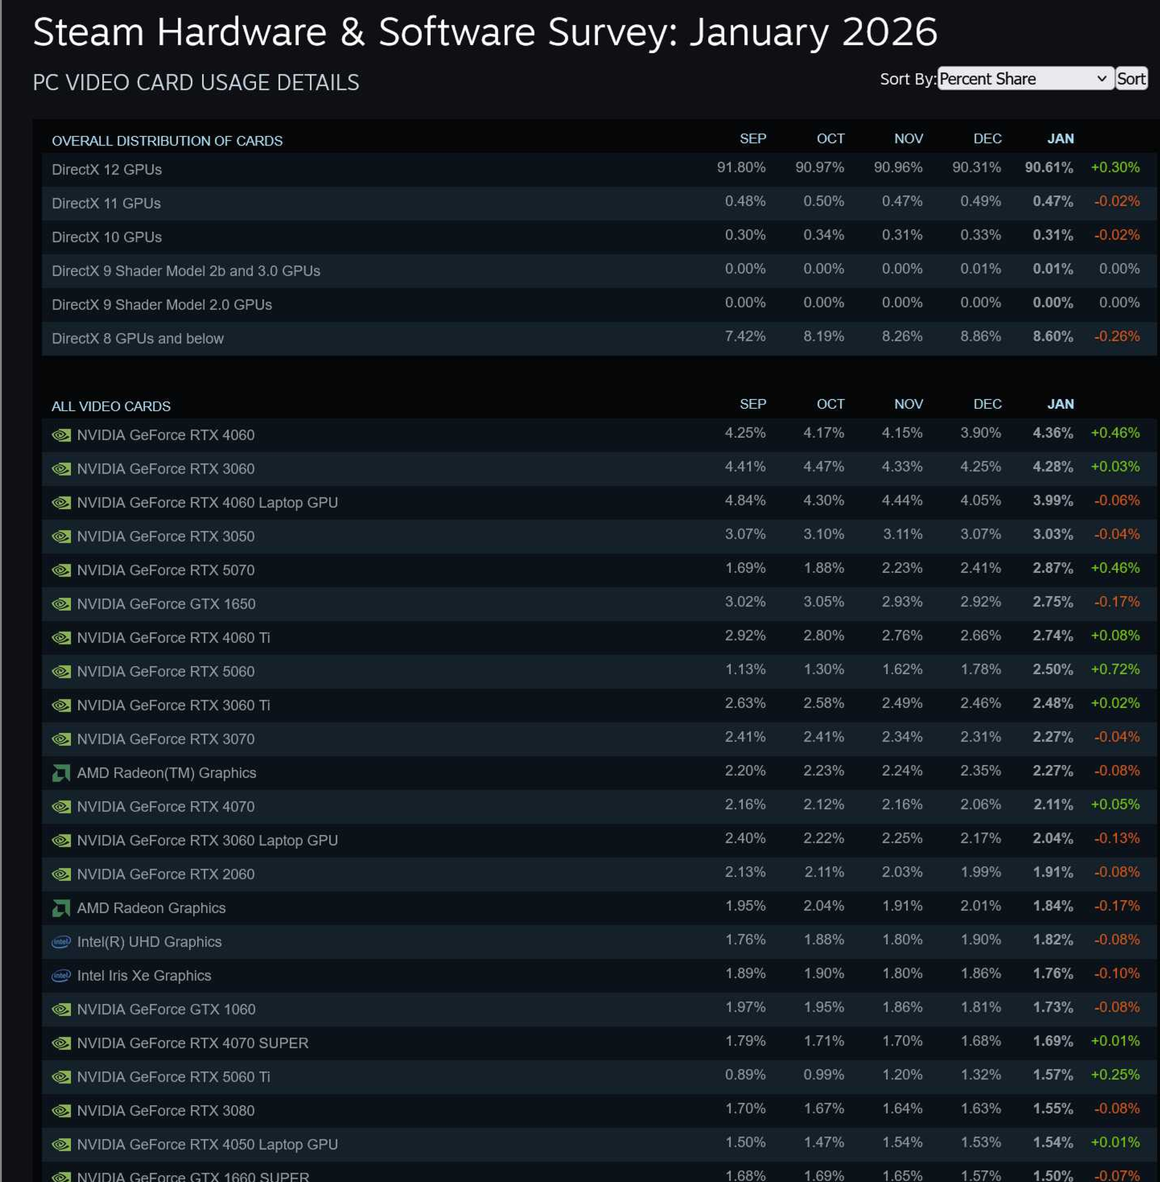Select the NVIDIA GeForce RTX 4070 name
The height and width of the screenshot is (1182, 1160).
[165, 807]
